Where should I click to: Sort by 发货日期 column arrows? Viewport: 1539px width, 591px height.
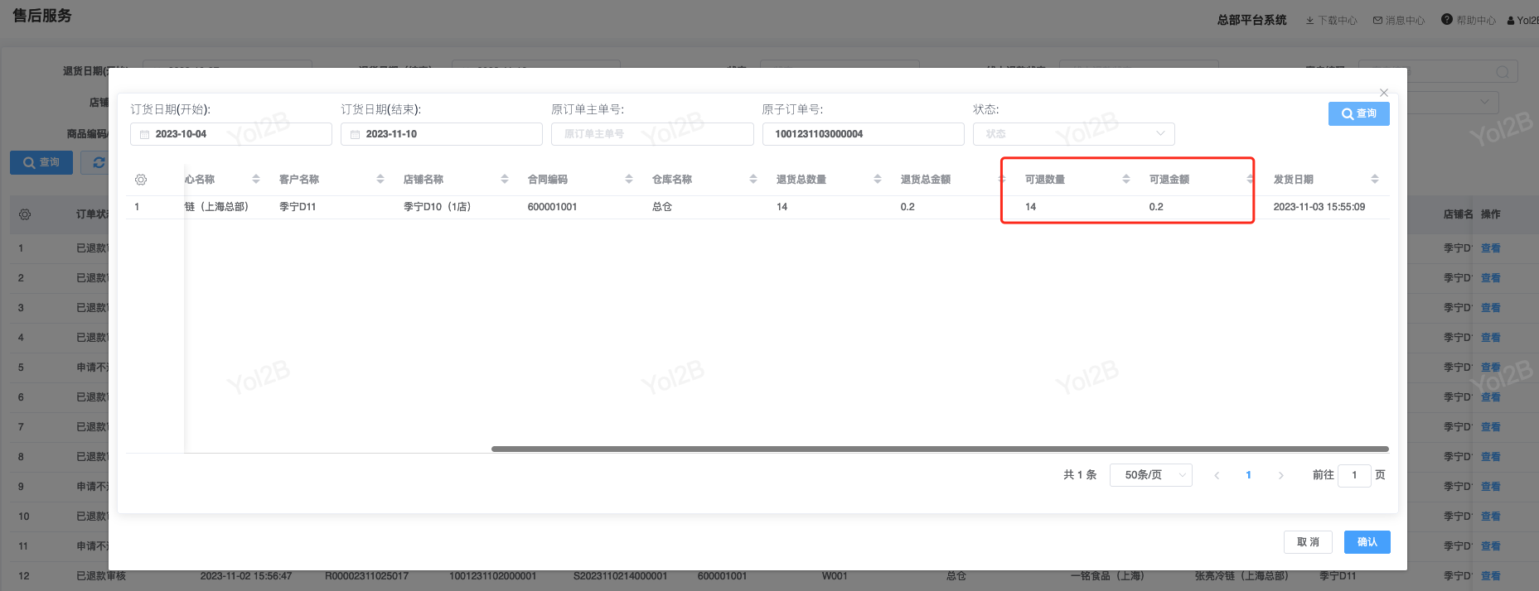click(x=1375, y=179)
